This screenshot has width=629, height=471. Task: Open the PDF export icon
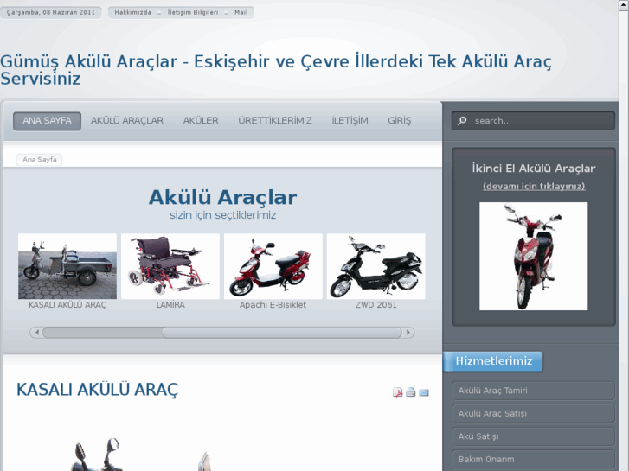pos(397,392)
